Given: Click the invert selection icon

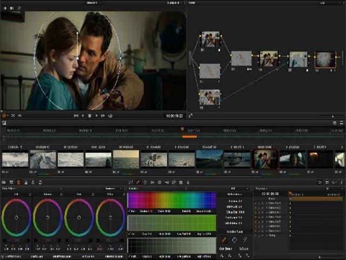Looking at the screenshot, I should pos(234,239).
